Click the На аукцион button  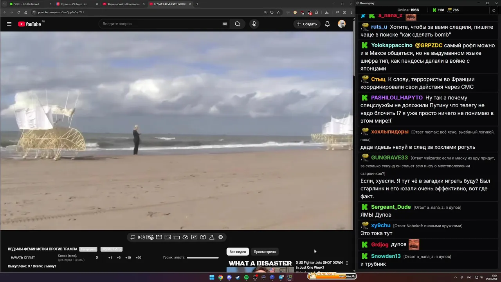[88, 249]
